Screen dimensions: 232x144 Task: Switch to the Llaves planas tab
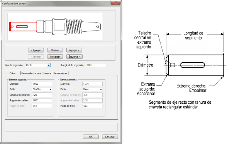click(60, 73)
